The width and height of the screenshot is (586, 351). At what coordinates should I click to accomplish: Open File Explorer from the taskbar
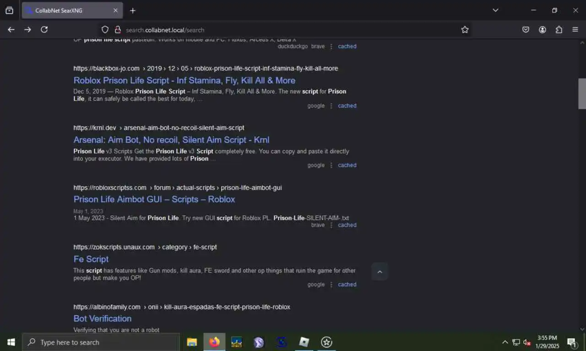(192, 342)
